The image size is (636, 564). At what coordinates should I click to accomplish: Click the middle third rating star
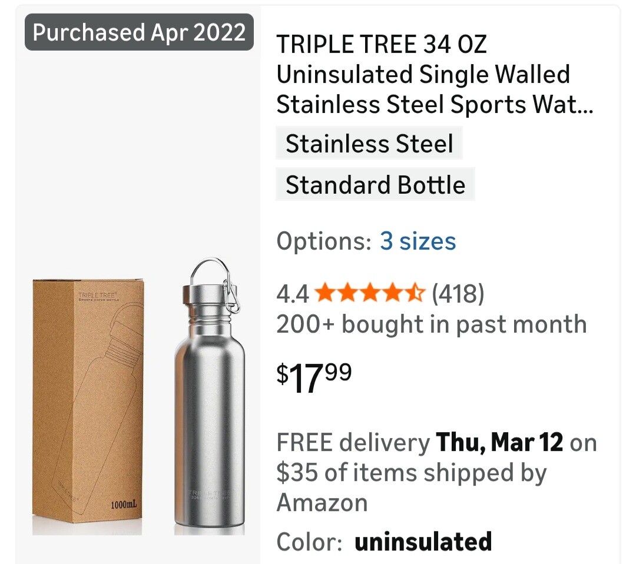(x=370, y=293)
